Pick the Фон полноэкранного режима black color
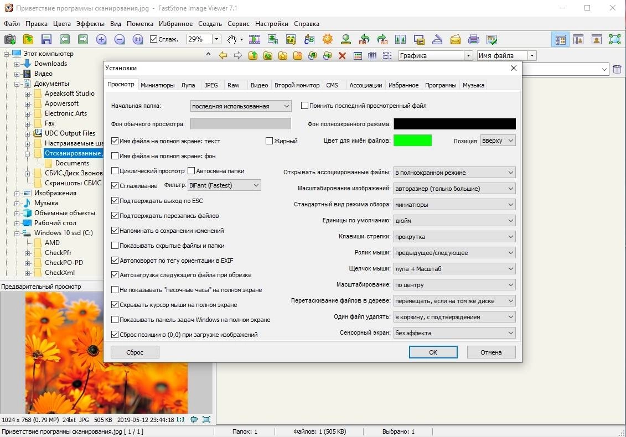This screenshot has height=437, width=626. tap(455, 124)
